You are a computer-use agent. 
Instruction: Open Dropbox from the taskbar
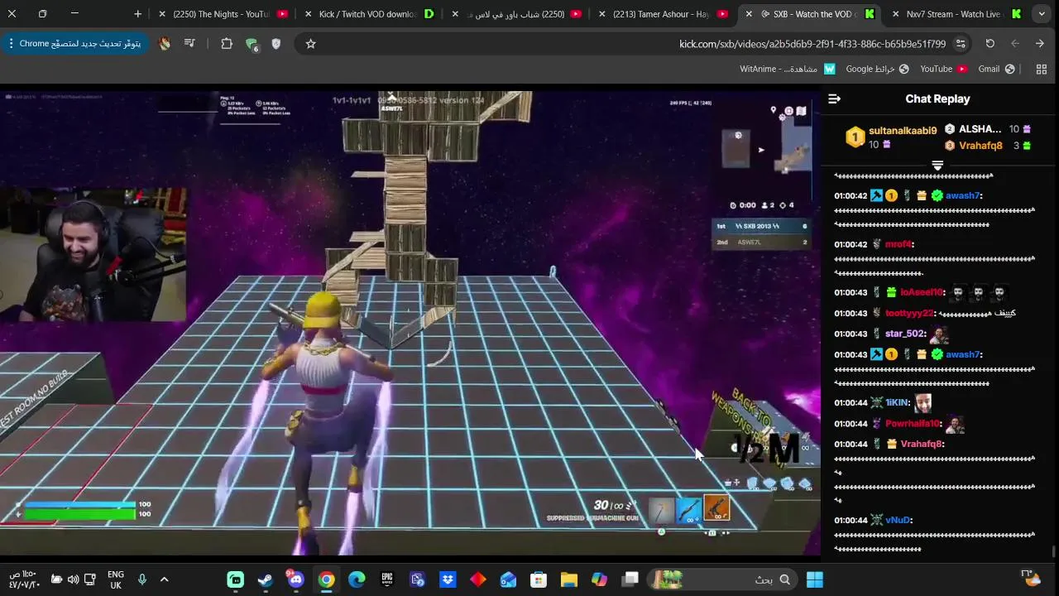pos(448,579)
